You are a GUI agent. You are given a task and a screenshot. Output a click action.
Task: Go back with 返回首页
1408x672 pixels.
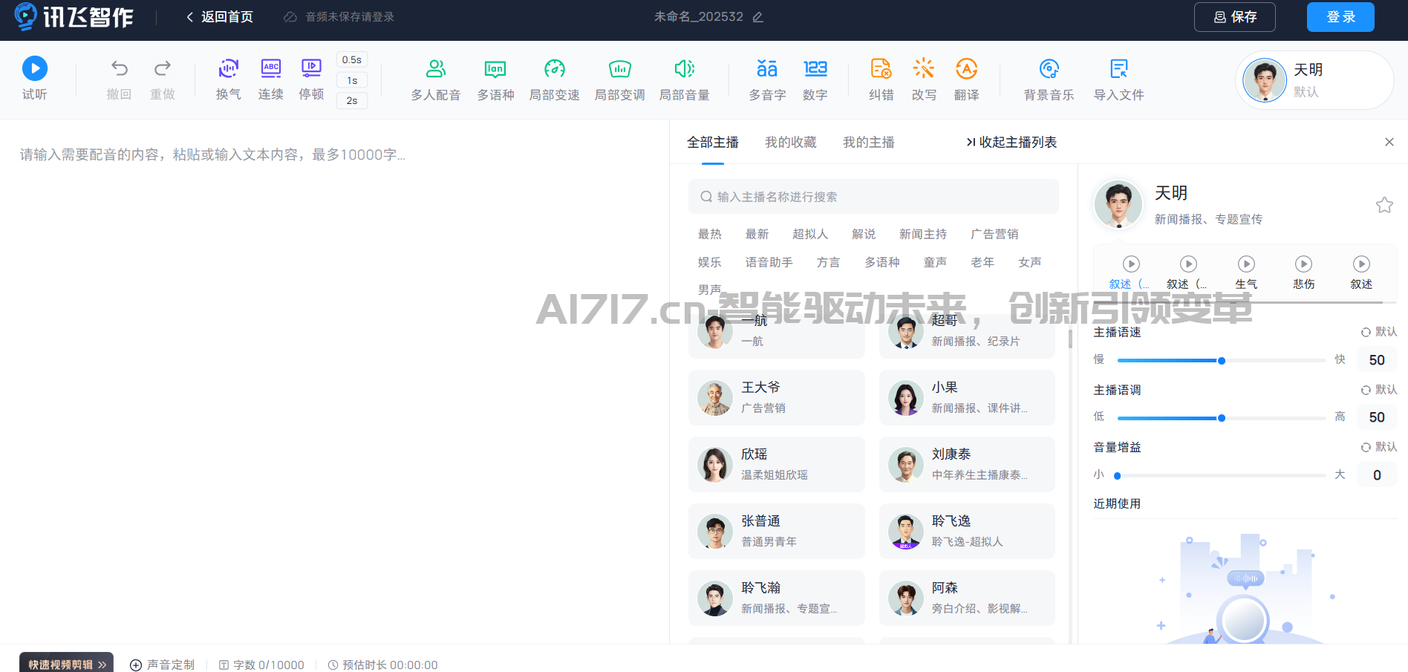[220, 17]
